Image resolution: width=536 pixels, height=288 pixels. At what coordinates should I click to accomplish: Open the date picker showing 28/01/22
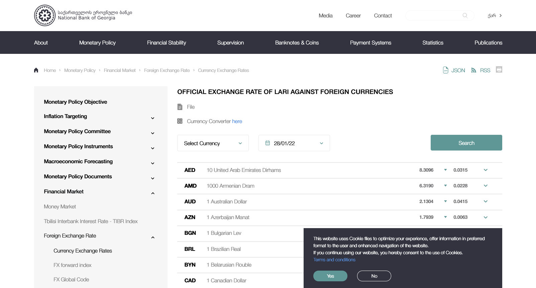pyautogui.click(x=294, y=143)
